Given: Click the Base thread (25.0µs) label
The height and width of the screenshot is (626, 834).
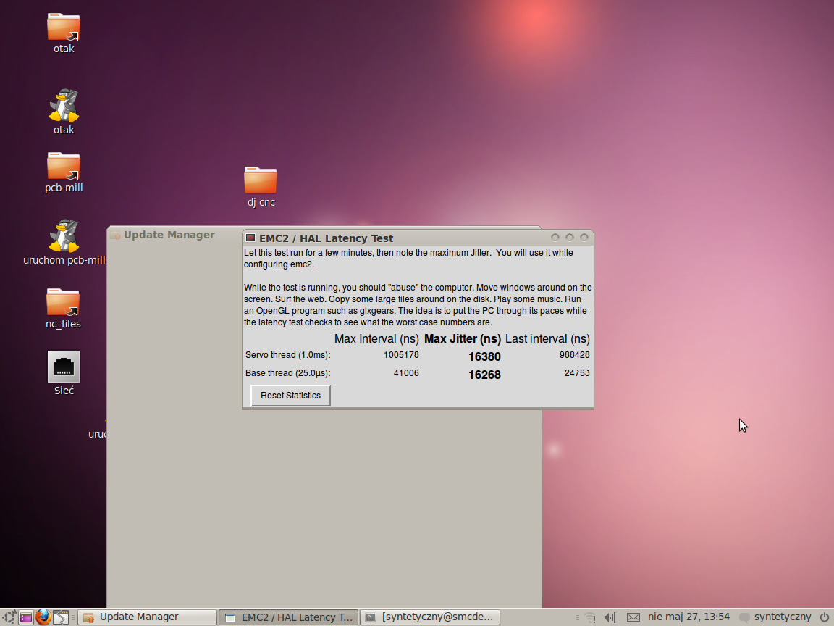Looking at the screenshot, I should 287,373.
